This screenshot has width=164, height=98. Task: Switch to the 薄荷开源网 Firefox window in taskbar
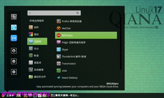coord(65,95)
